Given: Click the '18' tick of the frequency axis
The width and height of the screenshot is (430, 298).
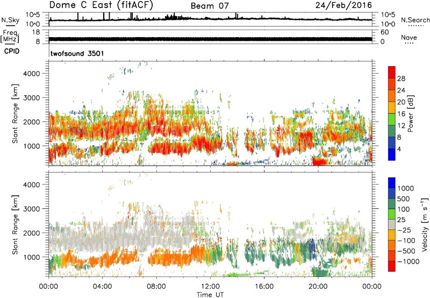Looking at the screenshot, I should pos(36,32).
